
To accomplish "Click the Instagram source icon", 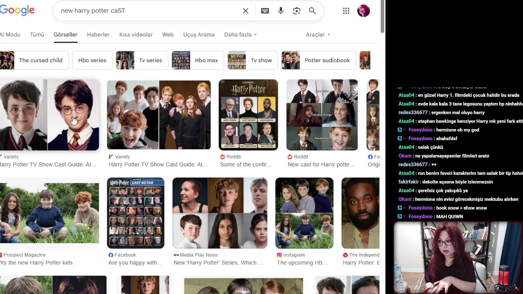I will tap(279, 255).
